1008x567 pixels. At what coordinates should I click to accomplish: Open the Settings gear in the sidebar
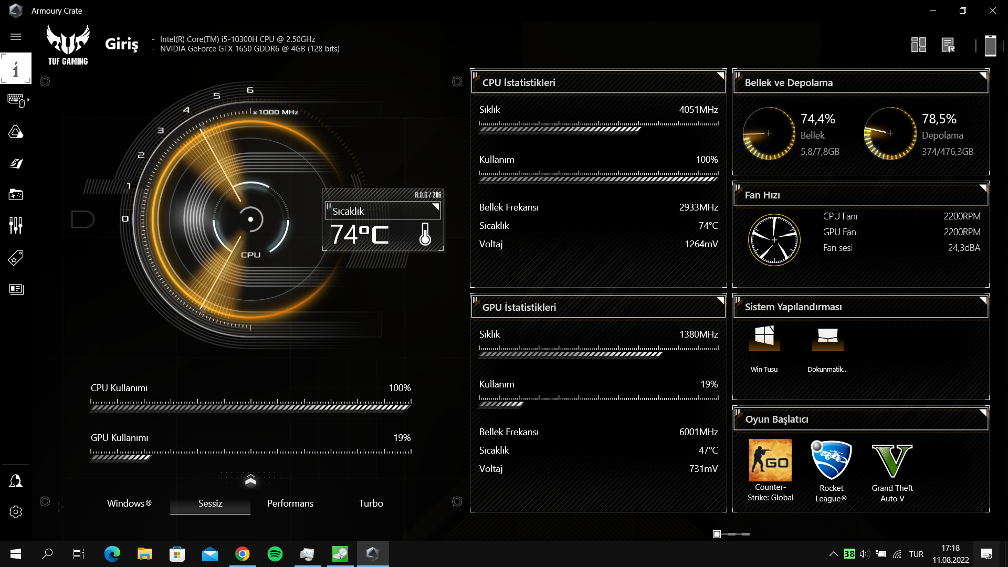(x=16, y=512)
